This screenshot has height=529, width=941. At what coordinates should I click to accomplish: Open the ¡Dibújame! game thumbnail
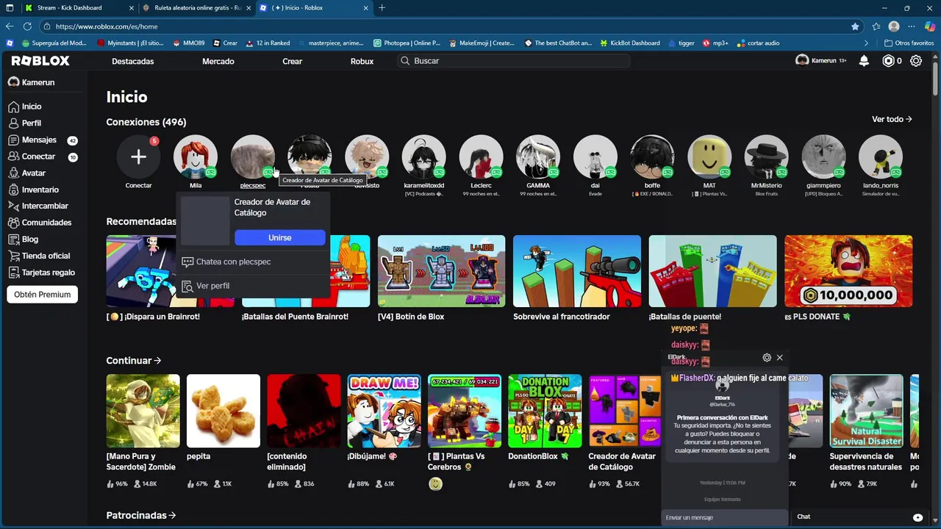tap(384, 411)
